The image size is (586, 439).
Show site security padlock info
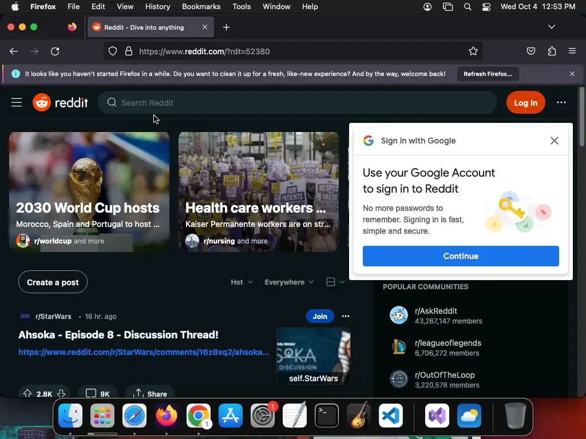(x=129, y=51)
